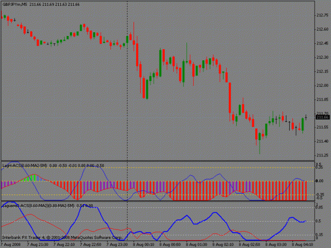Click the 8 Aug 02:10 time label
331x248 pixels.
(223, 245)
